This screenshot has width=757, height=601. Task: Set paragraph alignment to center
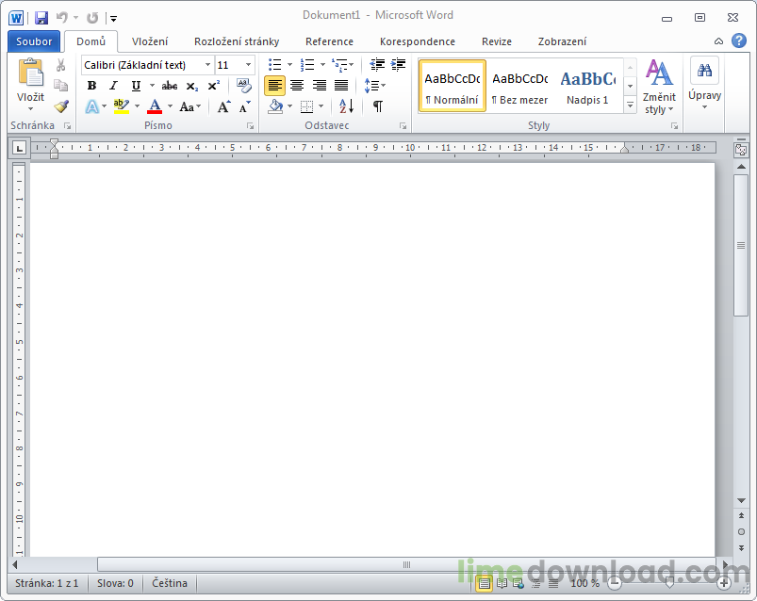296,86
